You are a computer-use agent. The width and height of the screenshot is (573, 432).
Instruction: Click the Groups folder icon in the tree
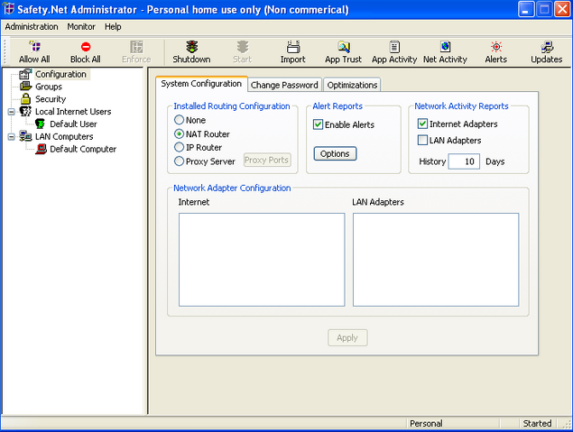25,87
